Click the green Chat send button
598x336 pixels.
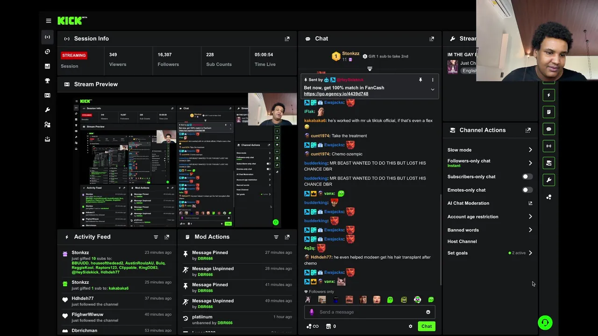[x=427, y=327]
